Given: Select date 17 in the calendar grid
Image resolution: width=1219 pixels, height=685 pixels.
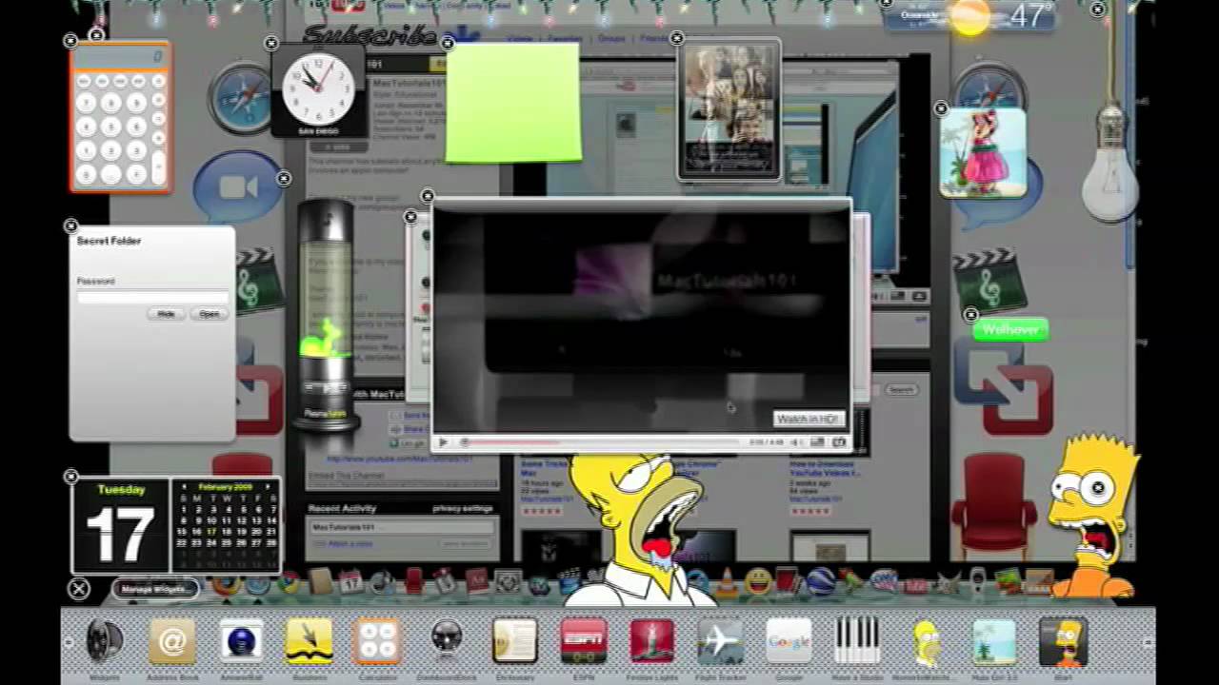Looking at the screenshot, I should pyautogui.click(x=212, y=532).
